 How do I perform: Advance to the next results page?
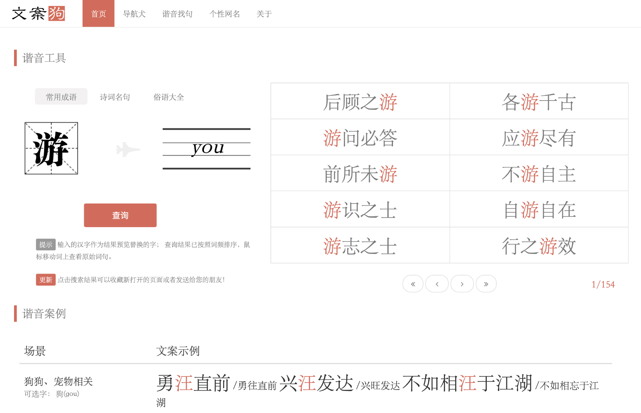coord(462,284)
